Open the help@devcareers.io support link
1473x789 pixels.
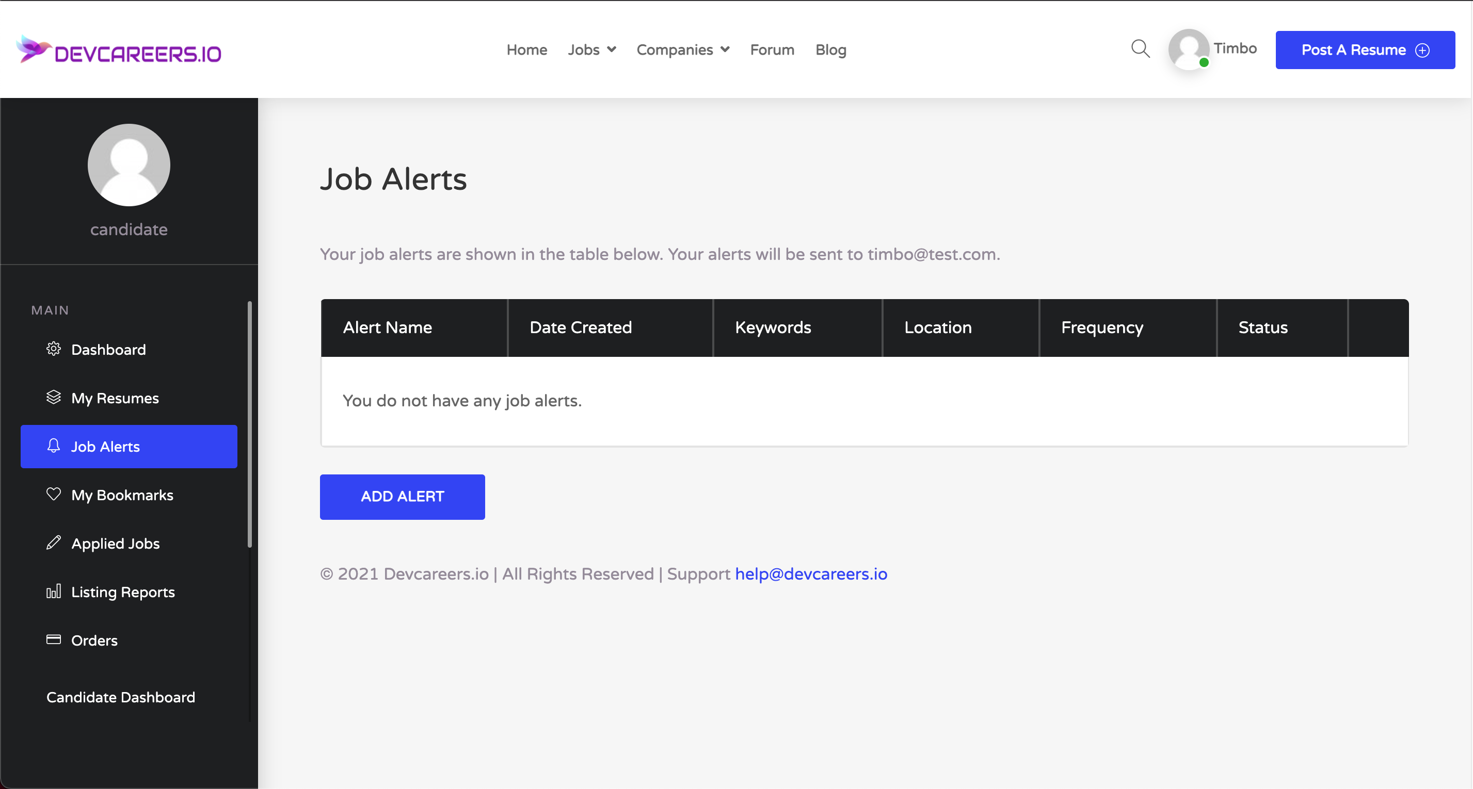(810, 573)
